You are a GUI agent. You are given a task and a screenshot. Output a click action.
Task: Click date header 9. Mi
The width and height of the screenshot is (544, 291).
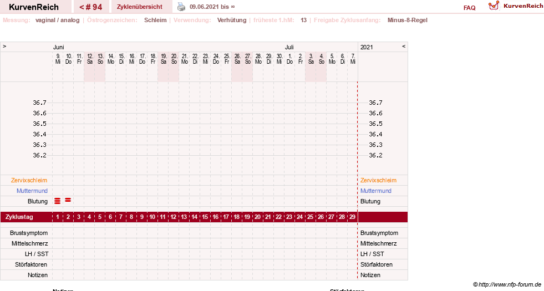pyautogui.click(x=58, y=59)
